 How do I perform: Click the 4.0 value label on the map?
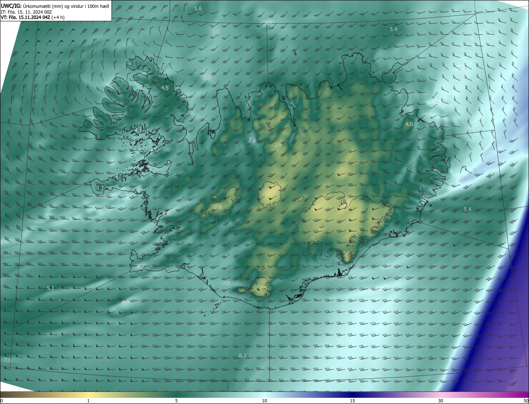click(409, 124)
